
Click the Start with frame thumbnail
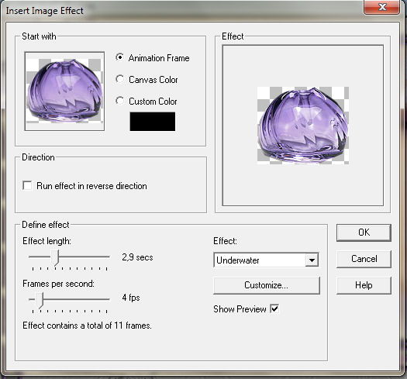[x=64, y=91]
